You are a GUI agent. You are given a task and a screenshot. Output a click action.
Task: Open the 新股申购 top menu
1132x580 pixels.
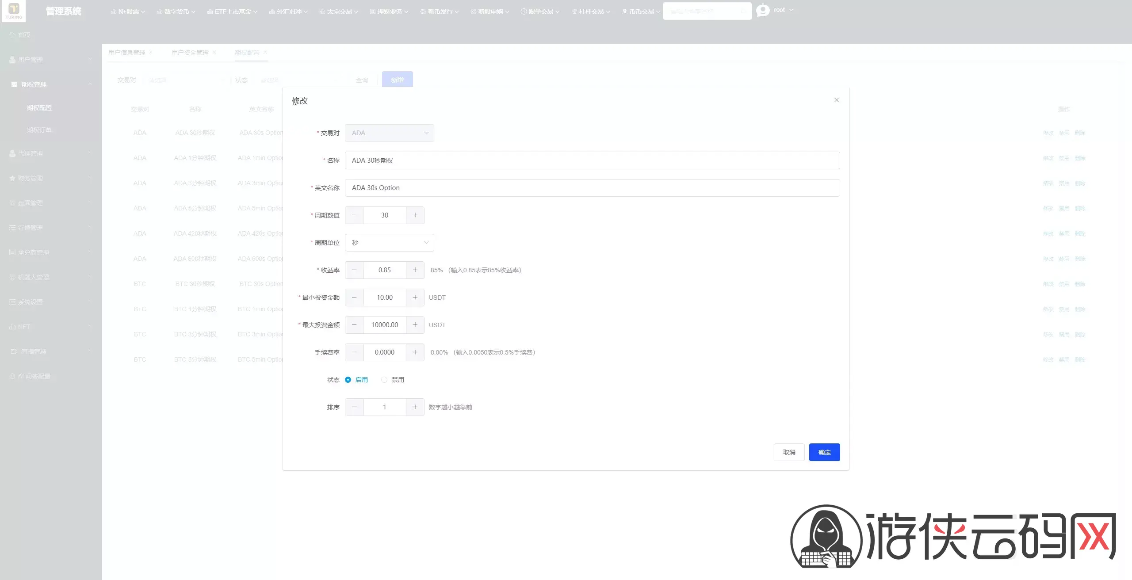[x=490, y=11]
